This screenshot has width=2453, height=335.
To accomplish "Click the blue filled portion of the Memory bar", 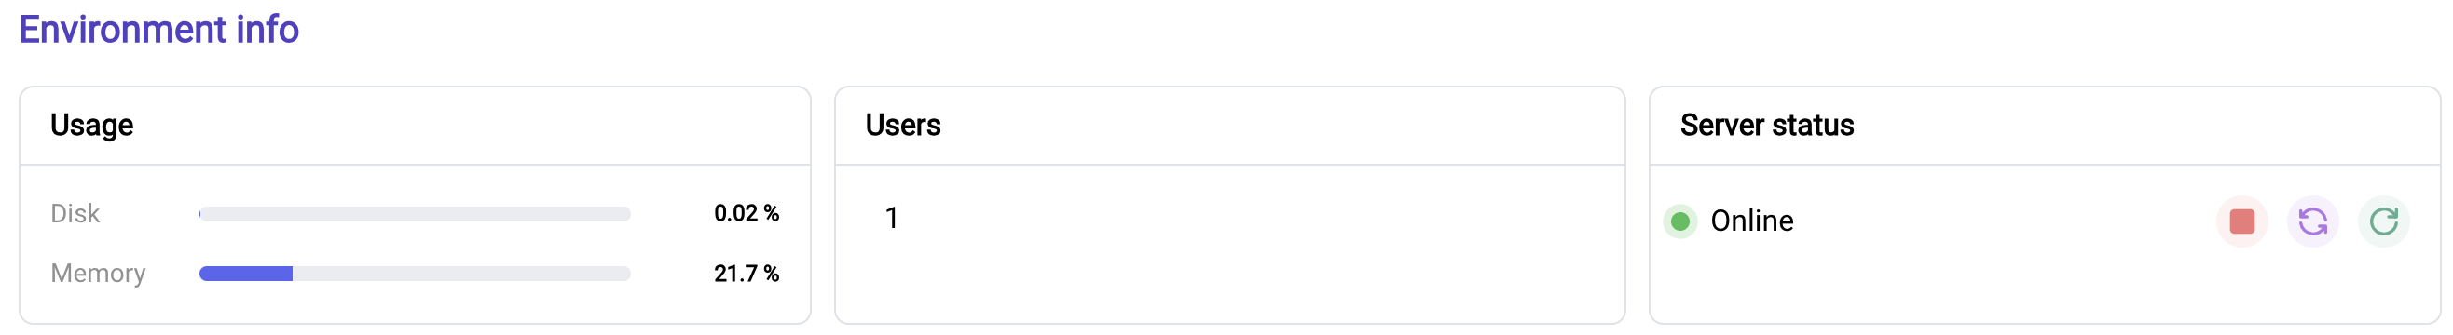I will [x=246, y=275].
